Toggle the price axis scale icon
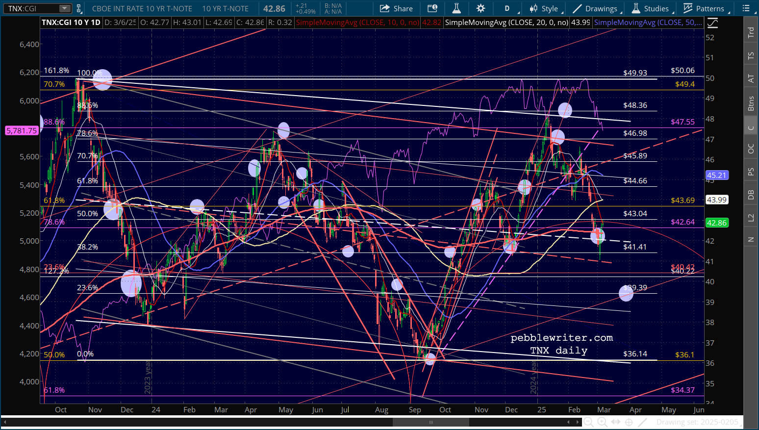 pyautogui.click(x=712, y=23)
